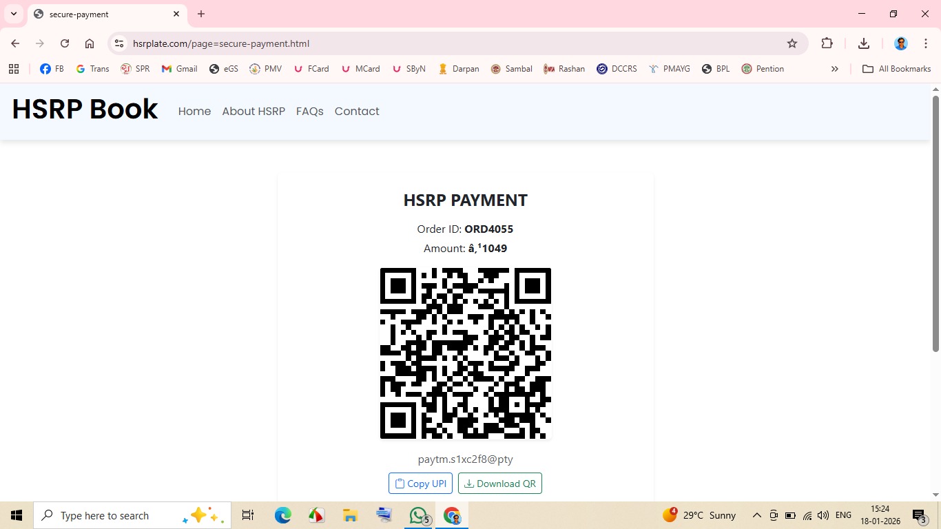Click the Download QR button
Image resolution: width=941 pixels, height=529 pixels.
pos(500,484)
